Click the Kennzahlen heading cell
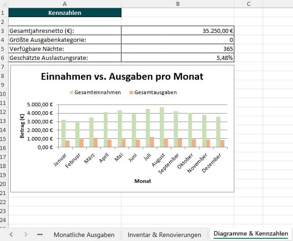The width and height of the screenshot is (293, 241). point(65,13)
